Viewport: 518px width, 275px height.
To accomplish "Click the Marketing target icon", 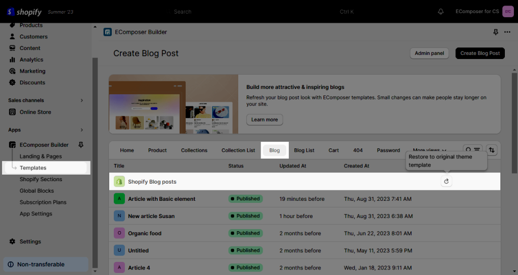I will coord(12,71).
